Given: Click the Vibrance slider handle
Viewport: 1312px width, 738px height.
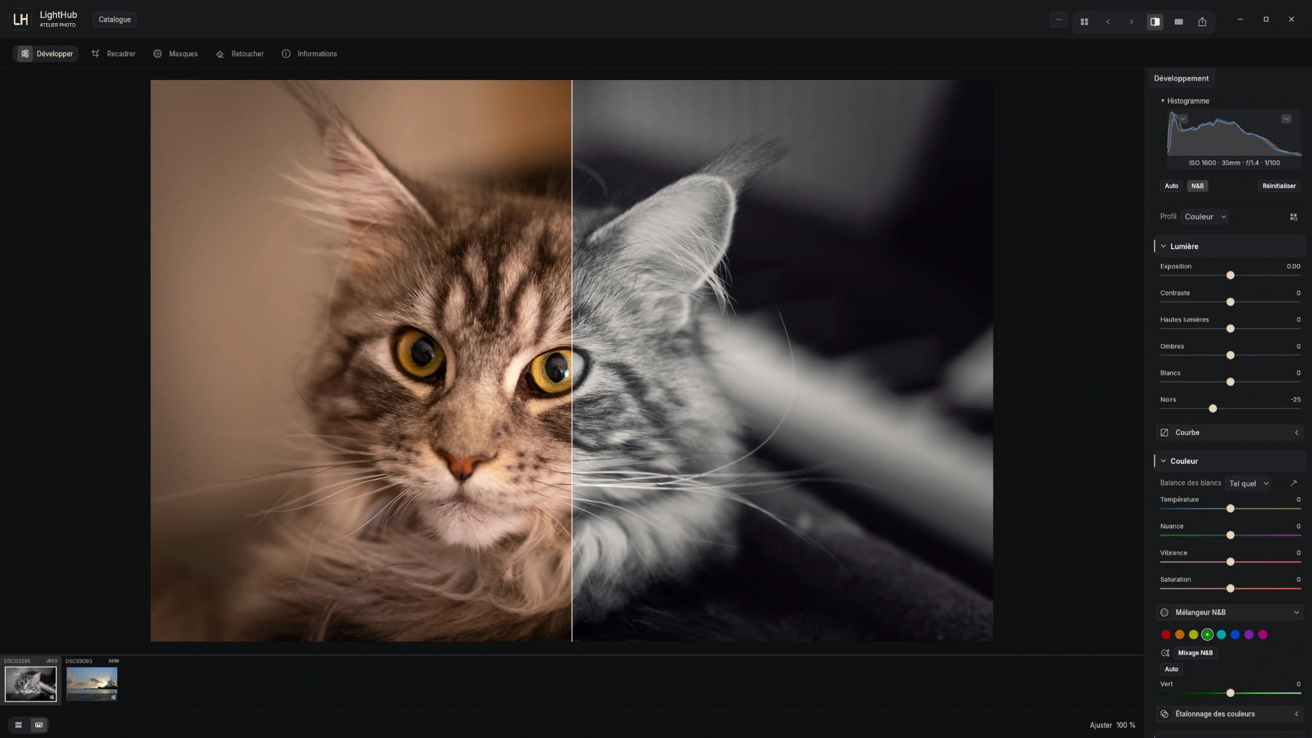Looking at the screenshot, I should (1230, 562).
